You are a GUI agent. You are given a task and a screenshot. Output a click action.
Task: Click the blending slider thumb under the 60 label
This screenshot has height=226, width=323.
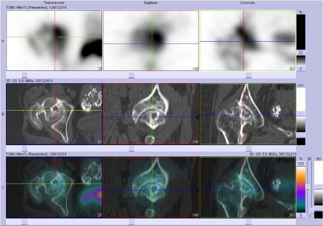[x=308, y=187]
